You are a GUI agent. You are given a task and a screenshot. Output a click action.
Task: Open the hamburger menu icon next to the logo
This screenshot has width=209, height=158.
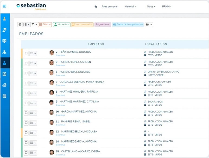click(x=4, y=6)
